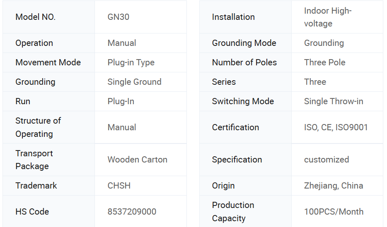
Task: Click the GN30 model number value
Action: pyautogui.click(x=119, y=17)
